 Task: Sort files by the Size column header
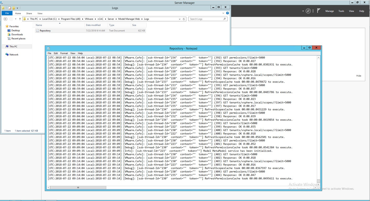point(138,25)
